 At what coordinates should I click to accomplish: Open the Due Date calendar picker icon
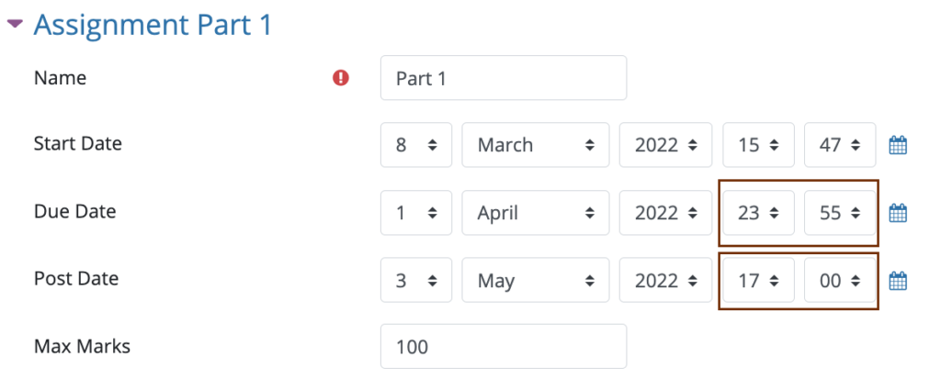tap(897, 213)
